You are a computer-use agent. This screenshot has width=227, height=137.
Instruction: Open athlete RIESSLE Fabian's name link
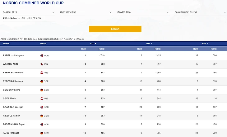11,116
